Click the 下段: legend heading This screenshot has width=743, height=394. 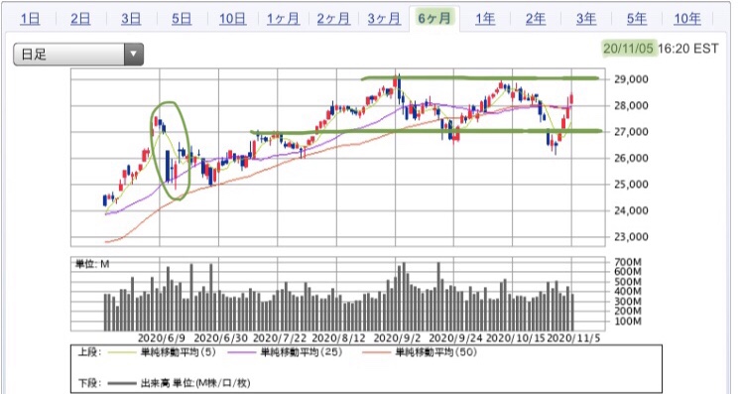click(89, 383)
